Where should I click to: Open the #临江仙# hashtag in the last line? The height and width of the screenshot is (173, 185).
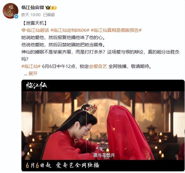pyautogui.click(x=31, y=66)
